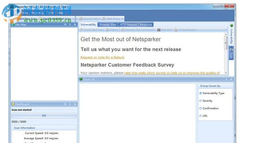Open the Help menu
Viewport: 256px width, 143px height.
pyautogui.click(x=60, y=13)
